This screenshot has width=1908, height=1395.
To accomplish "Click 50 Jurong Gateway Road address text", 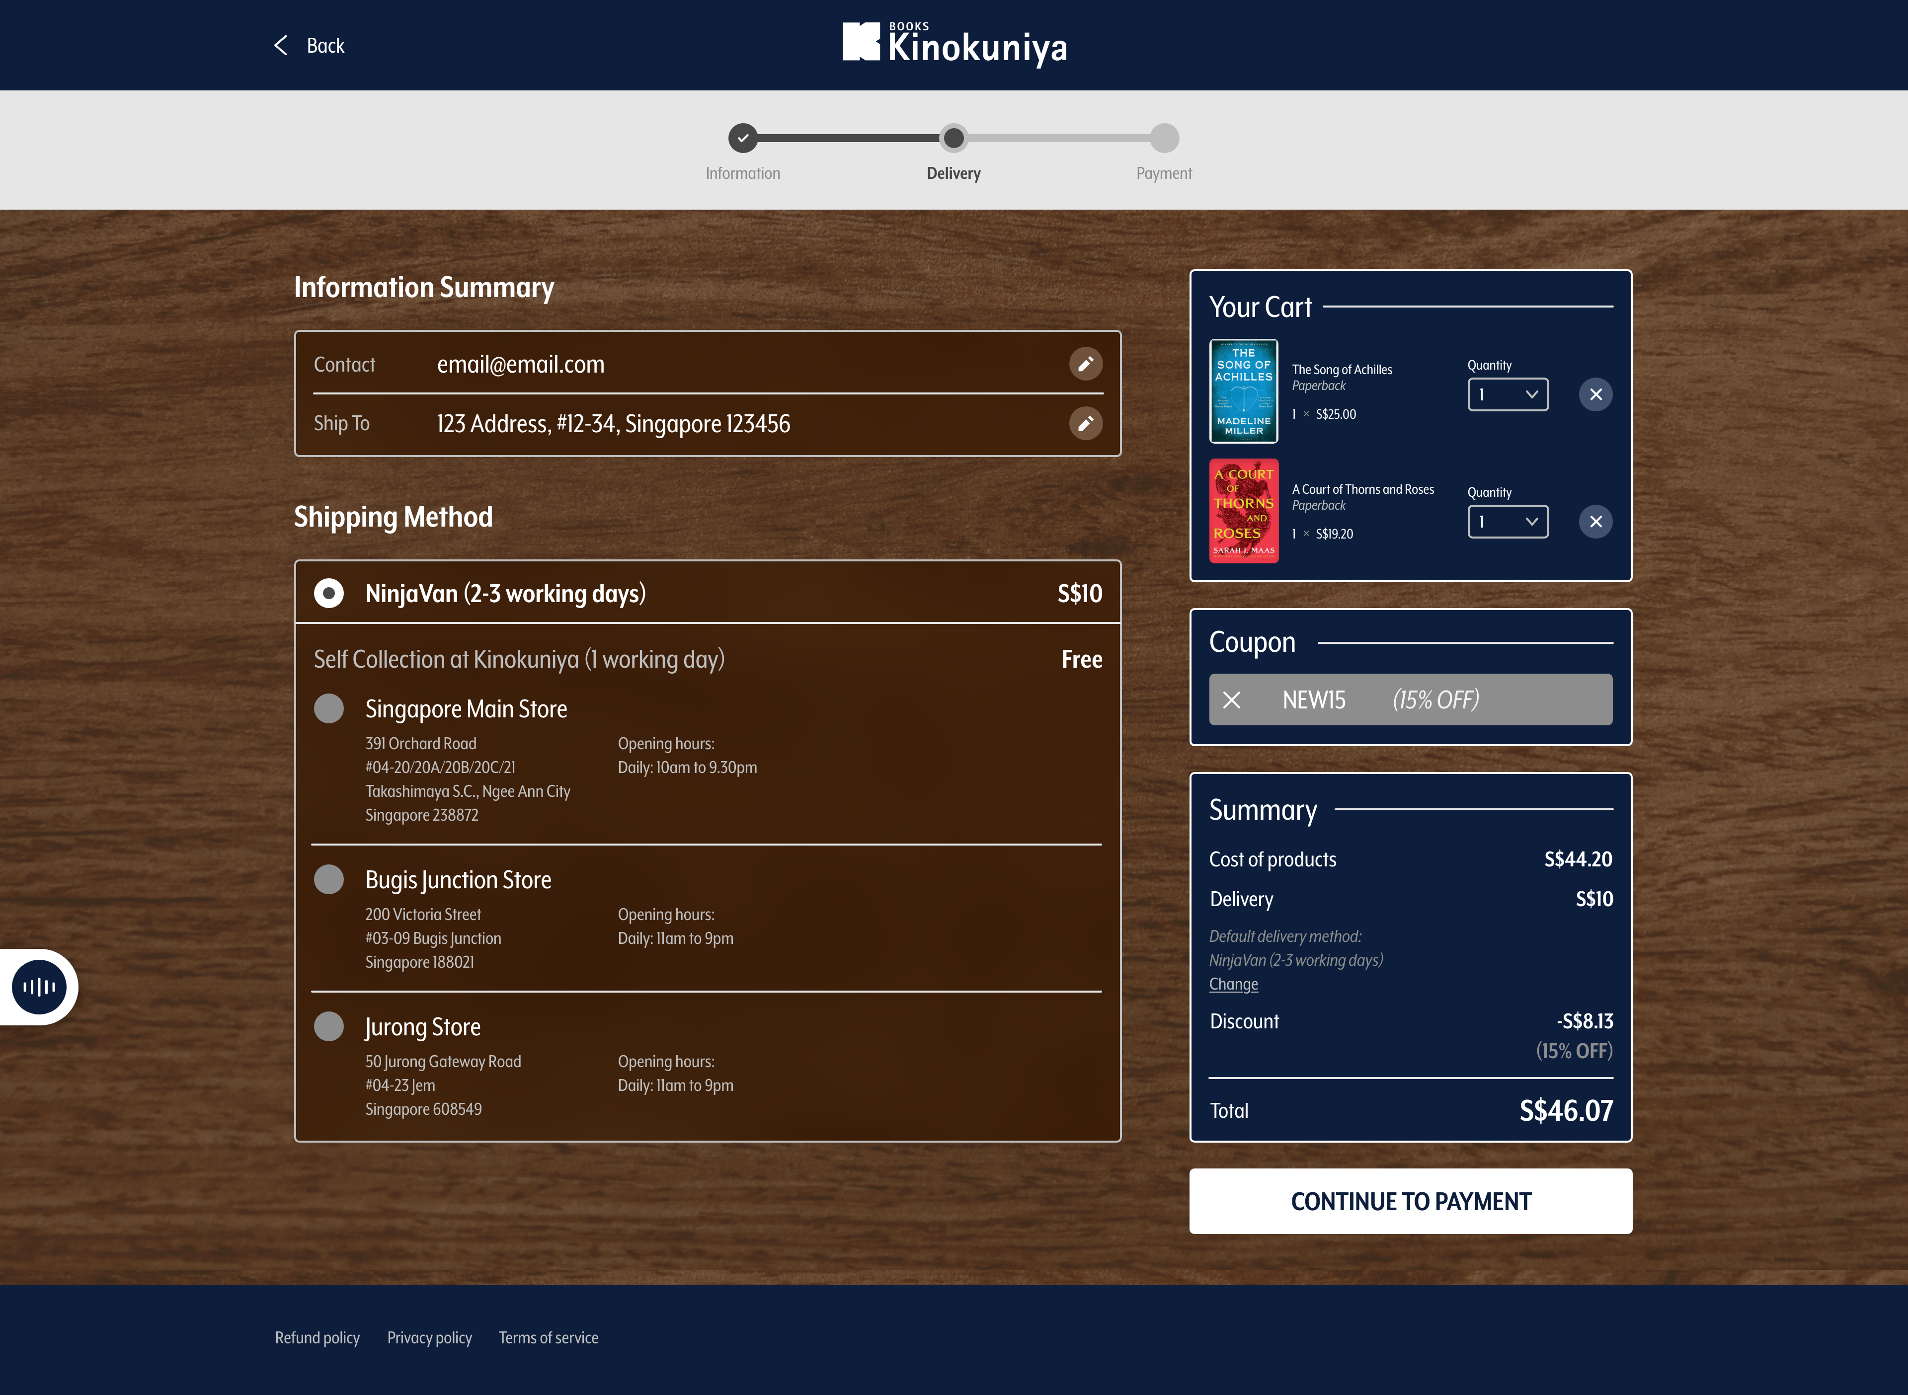I will pyautogui.click(x=443, y=1061).
